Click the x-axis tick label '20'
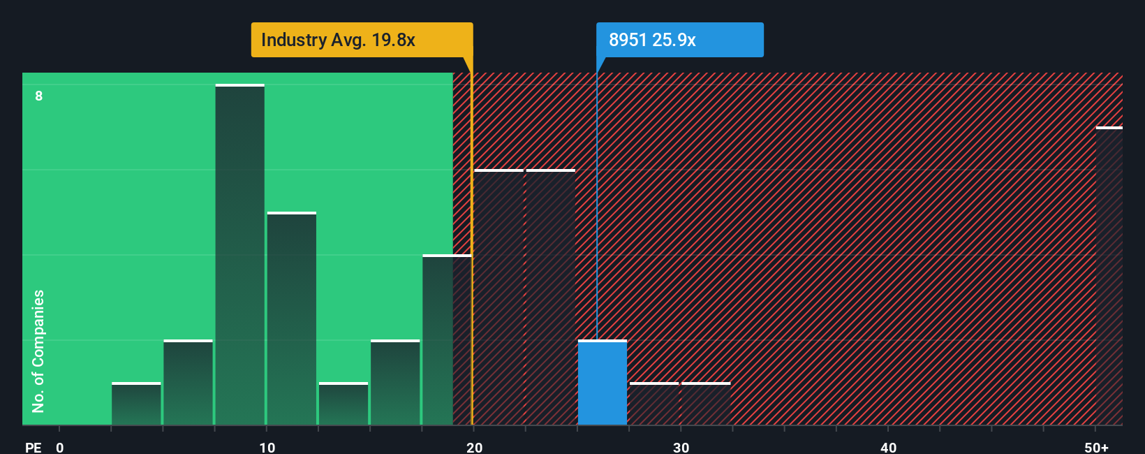This screenshot has height=454, width=1145. (x=475, y=448)
